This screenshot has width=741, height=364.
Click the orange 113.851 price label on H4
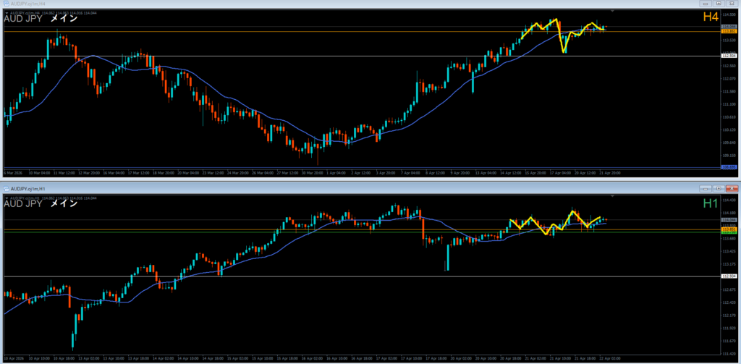coord(729,32)
